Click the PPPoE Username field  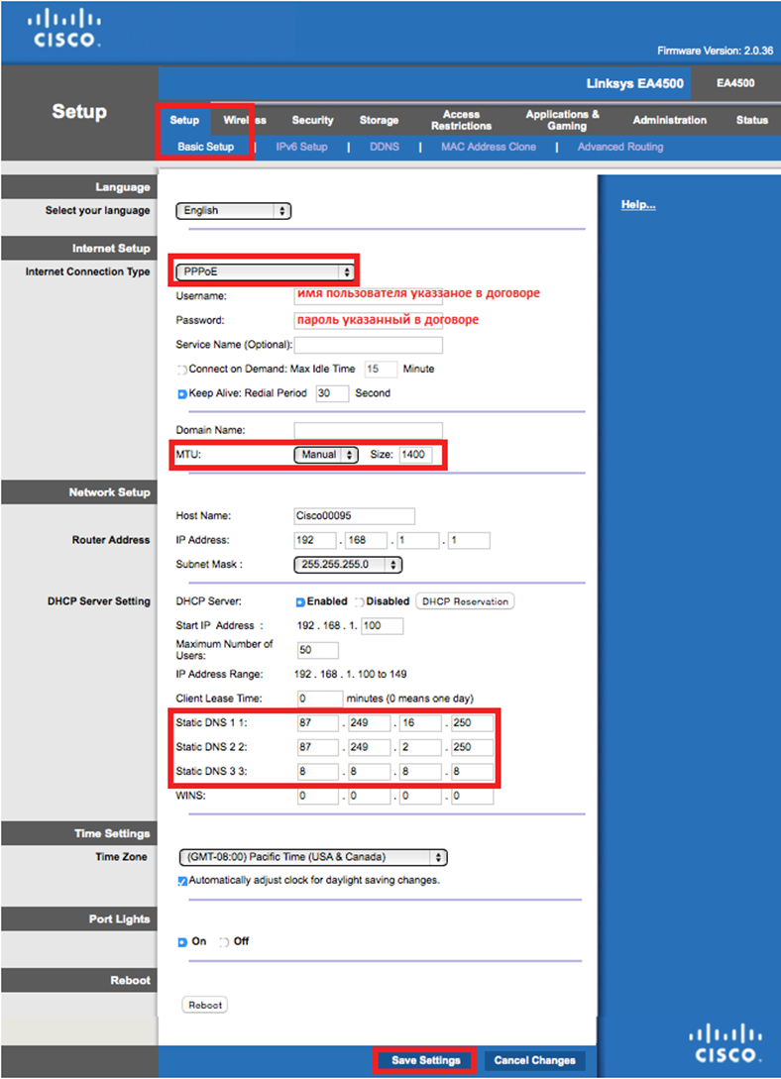368,296
